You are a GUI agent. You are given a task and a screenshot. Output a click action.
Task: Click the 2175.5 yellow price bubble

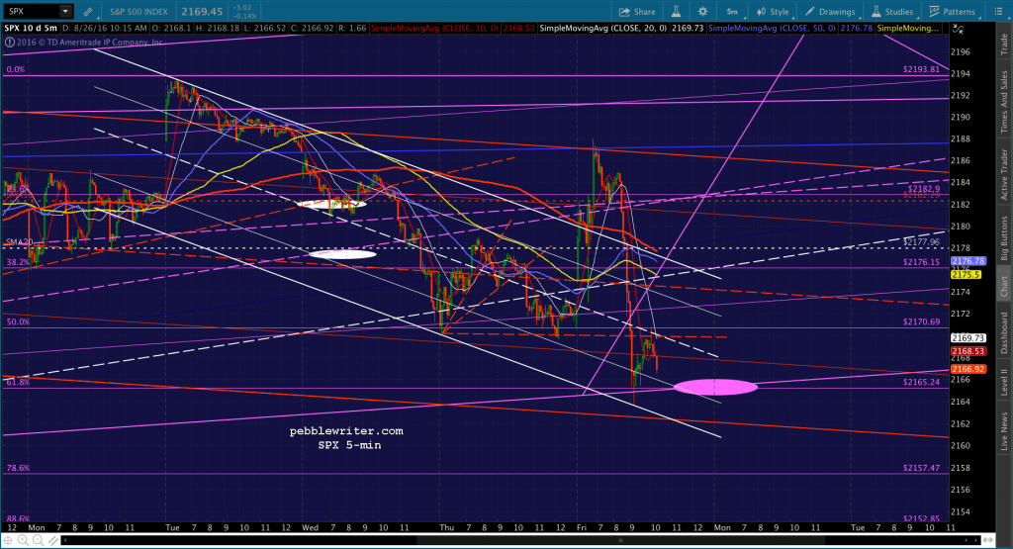coord(966,275)
